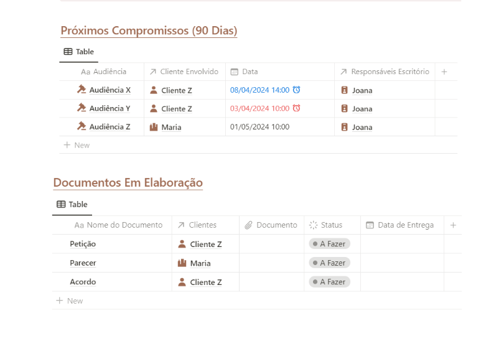Click the blue alarm clock icon beside 08/04/2024

point(297,90)
